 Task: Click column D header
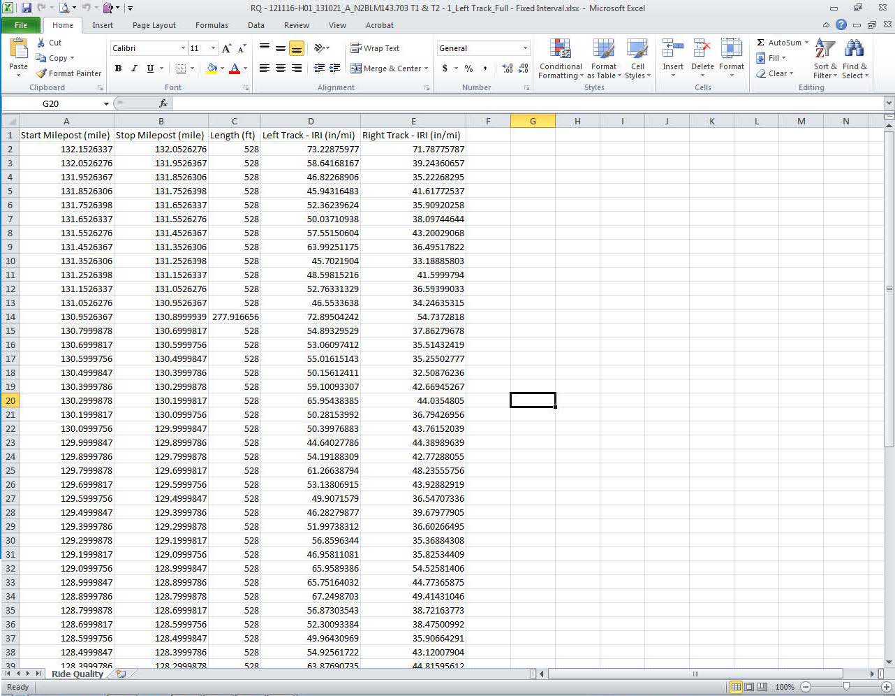click(311, 121)
